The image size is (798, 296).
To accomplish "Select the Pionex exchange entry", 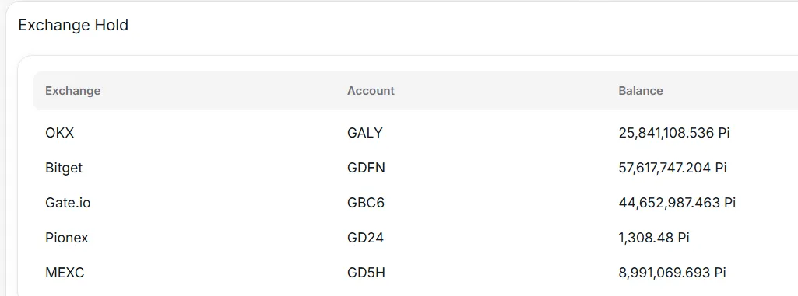I will point(67,238).
